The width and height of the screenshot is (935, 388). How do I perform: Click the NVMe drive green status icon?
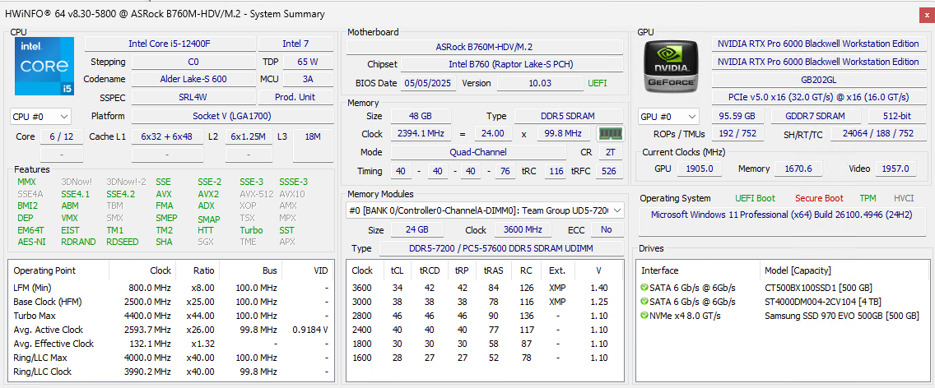click(x=644, y=316)
